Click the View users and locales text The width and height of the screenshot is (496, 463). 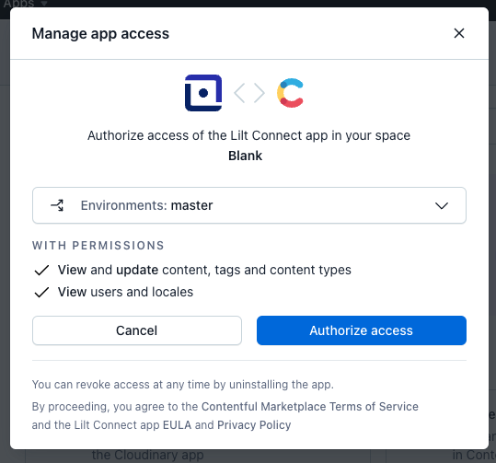125,292
